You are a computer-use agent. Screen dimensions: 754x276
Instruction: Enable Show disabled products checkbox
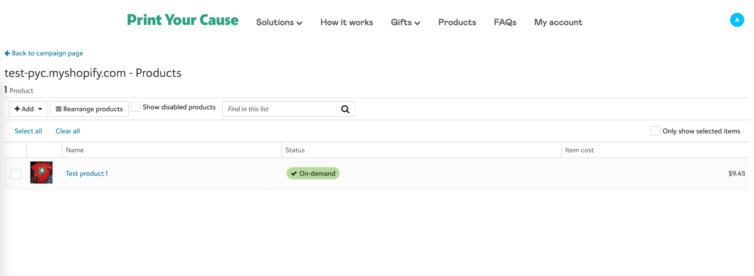pyautogui.click(x=136, y=107)
